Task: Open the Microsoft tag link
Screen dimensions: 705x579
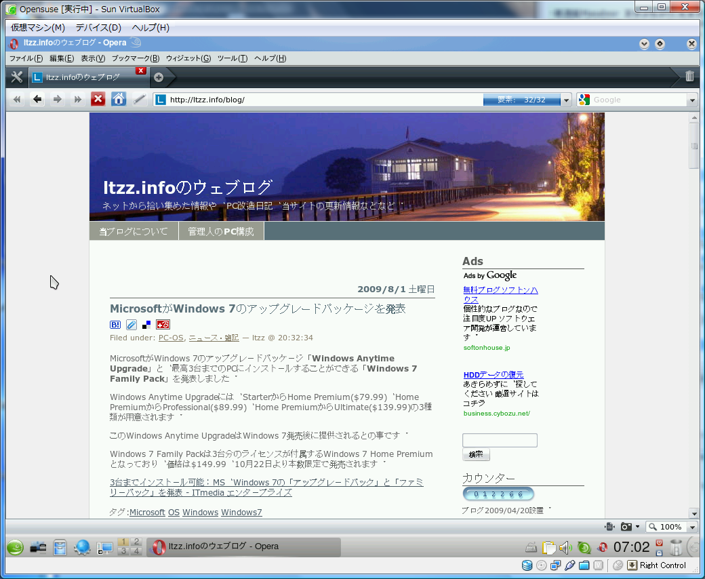Action: tap(147, 512)
